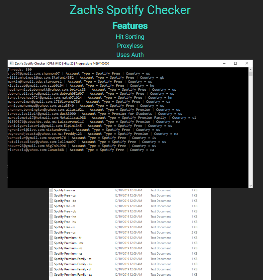Select the file name 'Spotify Premium - mx'
The height and width of the screenshot is (280, 263).
[69, 243]
